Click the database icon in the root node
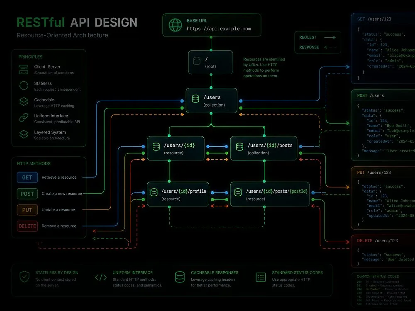The image size is (415, 311). pos(197,61)
